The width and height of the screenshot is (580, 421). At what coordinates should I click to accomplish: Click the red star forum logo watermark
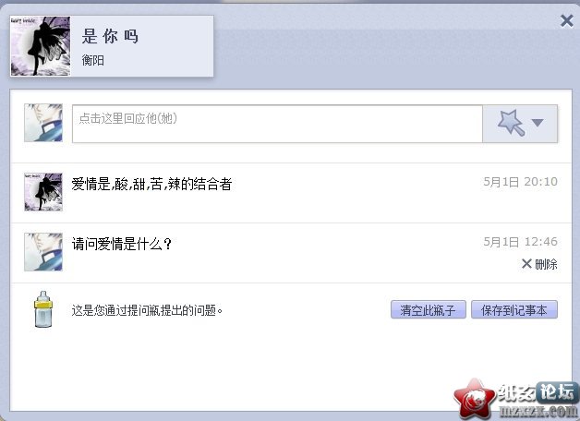pyautogui.click(x=475, y=399)
